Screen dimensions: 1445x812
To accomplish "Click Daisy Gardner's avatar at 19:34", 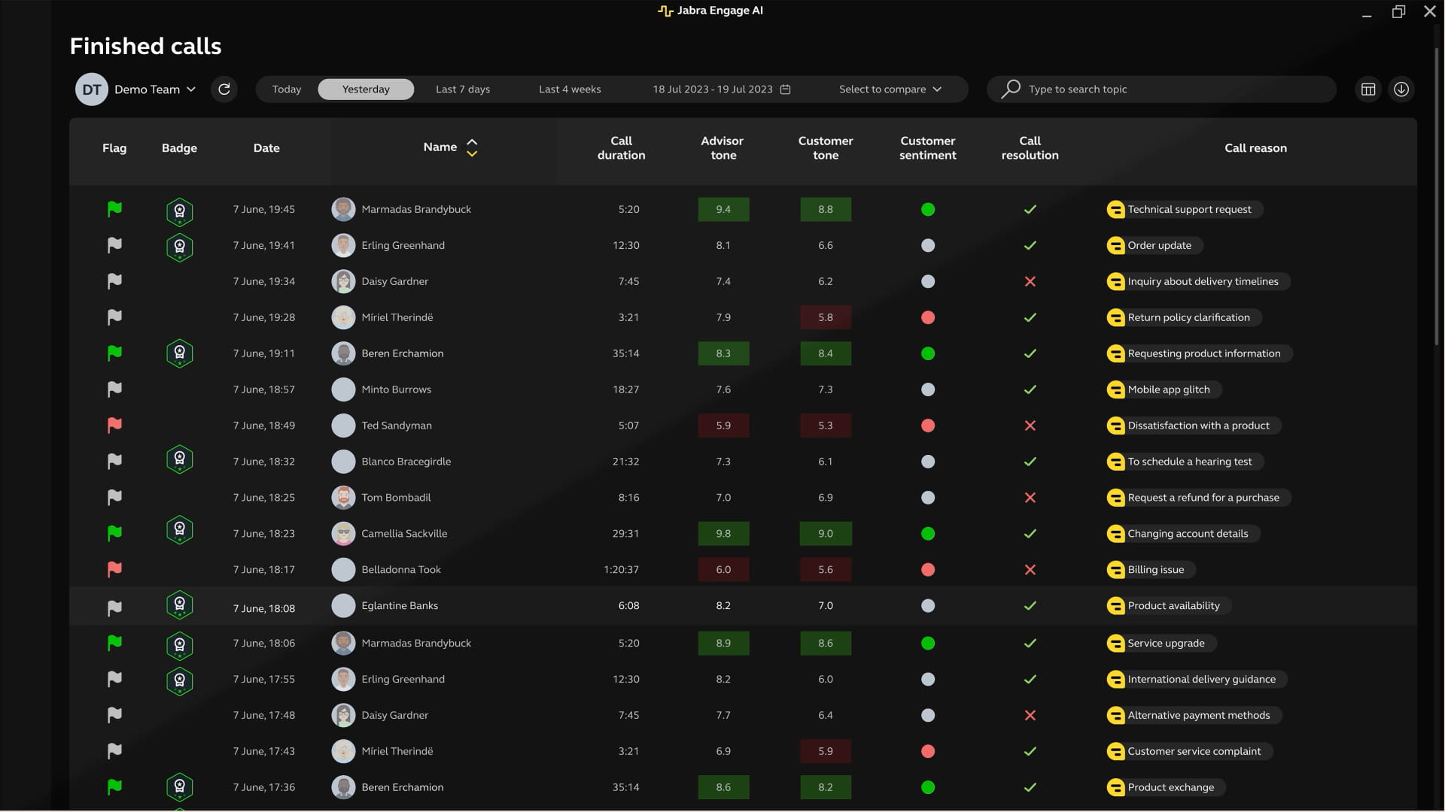I will coord(343,281).
